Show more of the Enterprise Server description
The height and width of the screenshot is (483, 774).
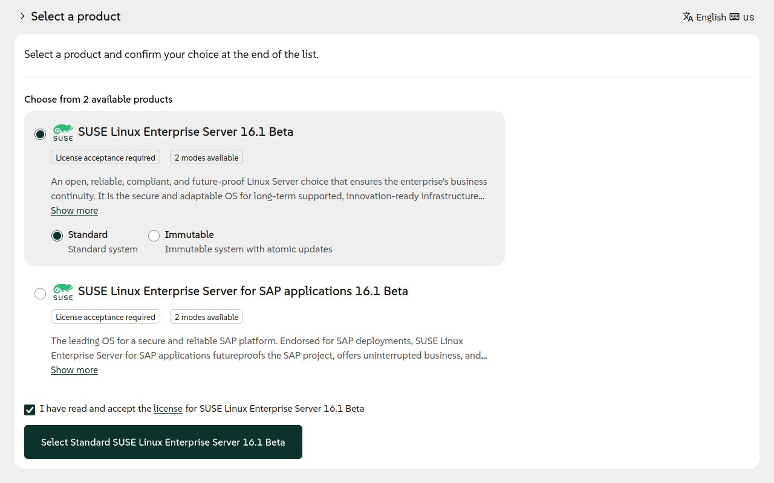pos(74,211)
